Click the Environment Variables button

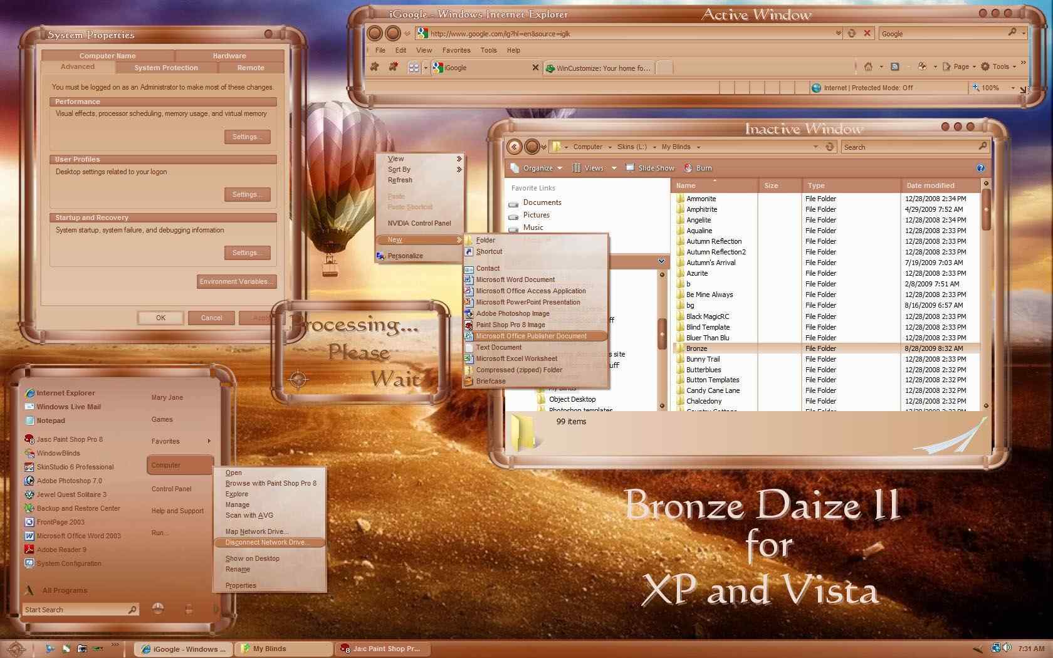pyautogui.click(x=236, y=281)
